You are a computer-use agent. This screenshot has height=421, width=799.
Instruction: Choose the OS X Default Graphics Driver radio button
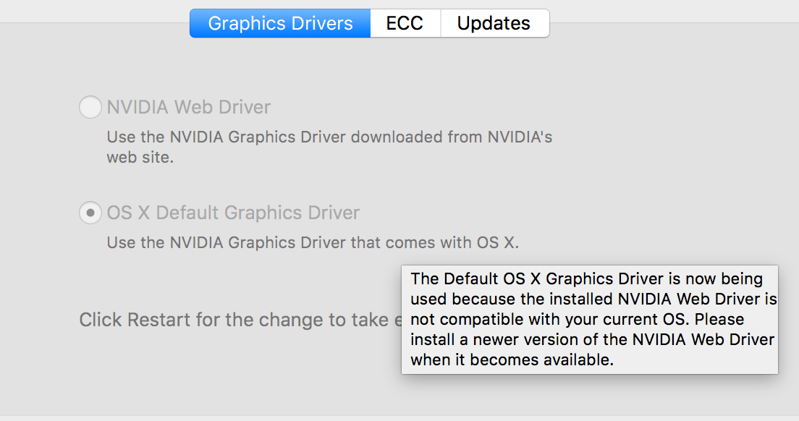pyautogui.click(x=90, y=213)
